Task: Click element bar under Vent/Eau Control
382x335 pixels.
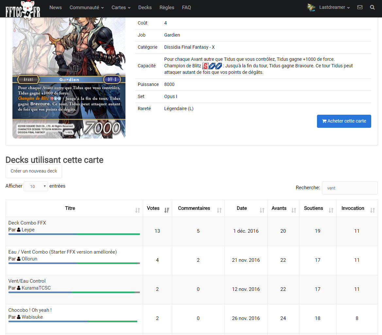Action: tap(74, 293)
